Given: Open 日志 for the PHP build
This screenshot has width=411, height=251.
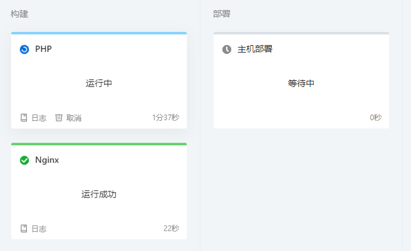Looking at the screenshot, I should click(39, 118).
